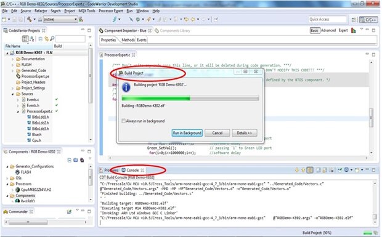Viewport: 382px width, 237px height.
Task: Expand the Documentation folder
Action: point(13,59)
